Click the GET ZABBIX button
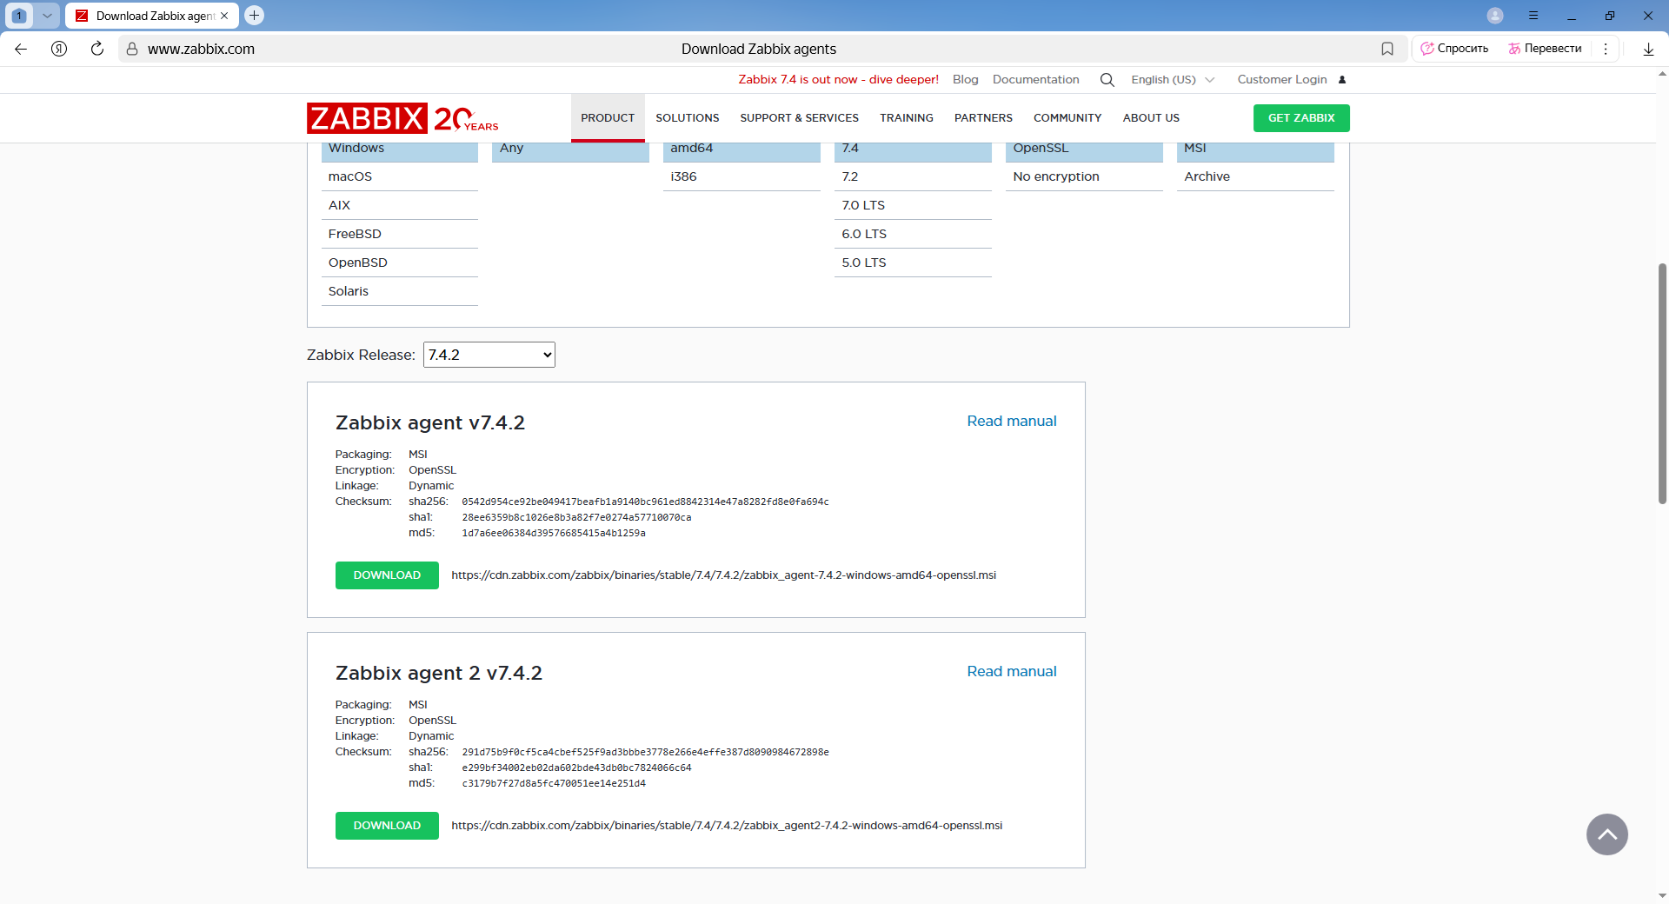Screen dimensions: 1669x904 (x=1301, y=118)
